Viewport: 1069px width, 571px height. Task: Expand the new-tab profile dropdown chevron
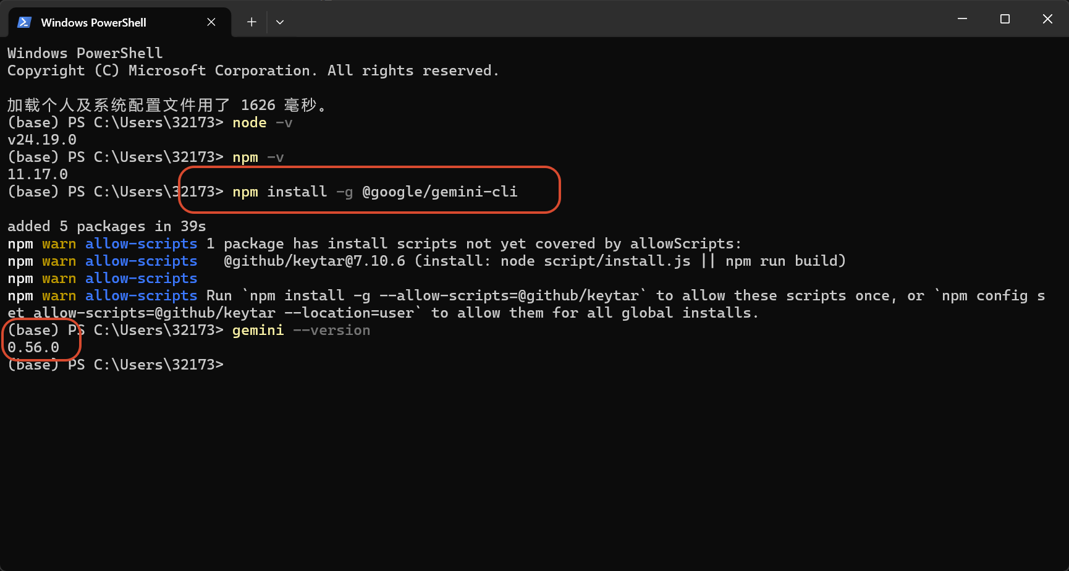pos(280,22)
